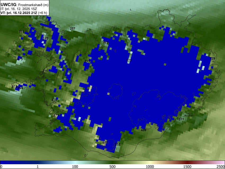225x169 pixels.
Task: Click the 'IT: þri. 16. 12. 2025 15Z' line
Action: pyautogui.click(x=19, y=9)
